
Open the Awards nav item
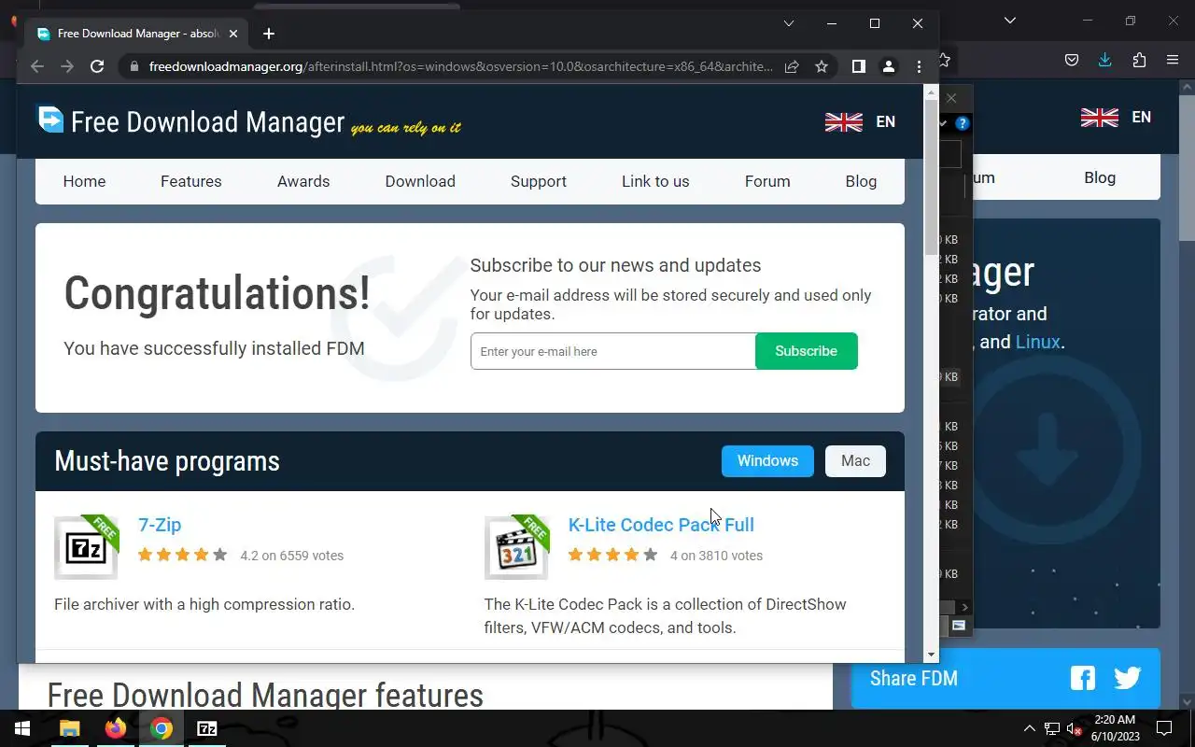point(303,181)
